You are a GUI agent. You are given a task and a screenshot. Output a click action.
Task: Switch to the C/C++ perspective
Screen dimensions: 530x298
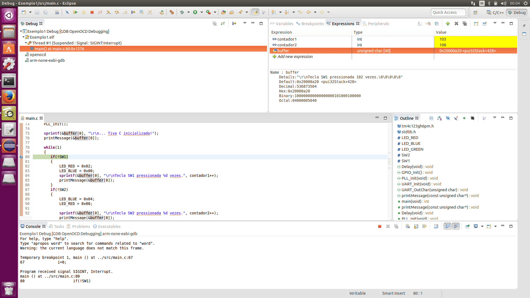coord(495,12)
